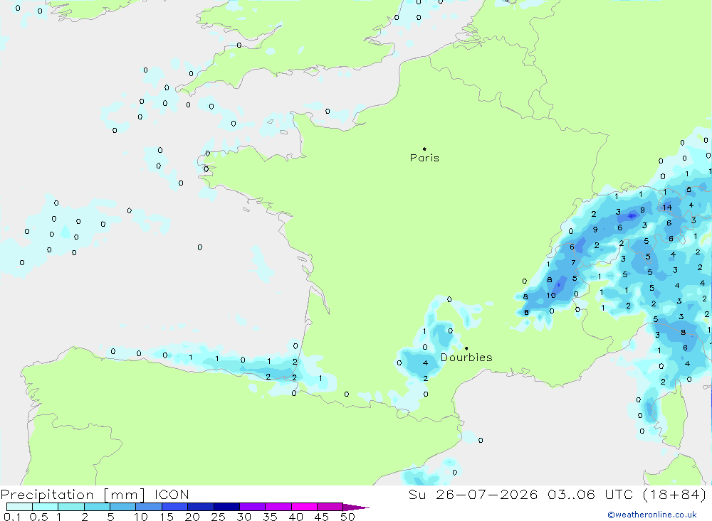Image resolution: width=712 pixels, height=521 pixels.
Task: Click the Dourbies city dot marker
Action: click(466, 348)
